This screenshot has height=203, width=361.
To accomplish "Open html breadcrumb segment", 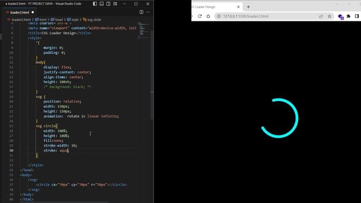I will (43, 20).
